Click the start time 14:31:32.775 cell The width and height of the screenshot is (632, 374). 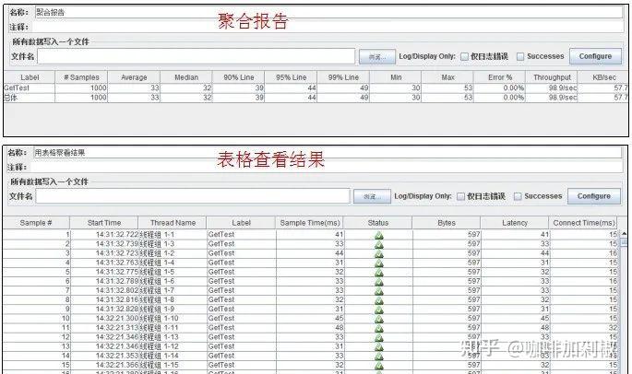(x=105, y=272)
